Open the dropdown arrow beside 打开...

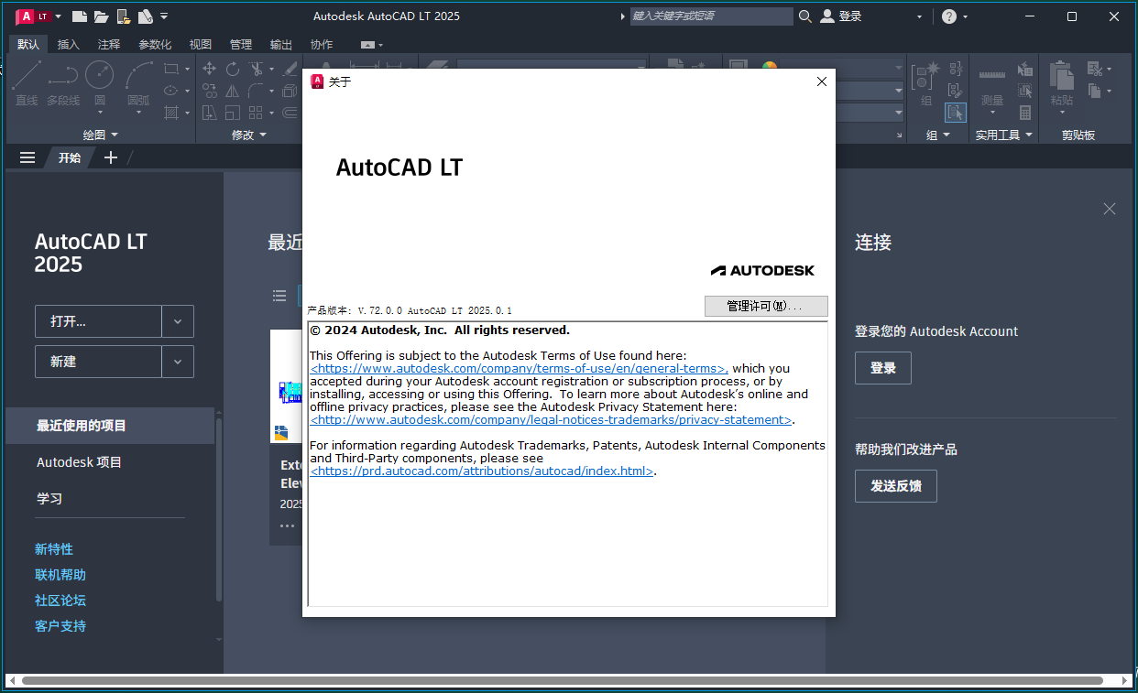tap(178, 321)
